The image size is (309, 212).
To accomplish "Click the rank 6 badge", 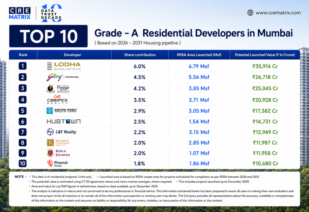I will point(23,121).
